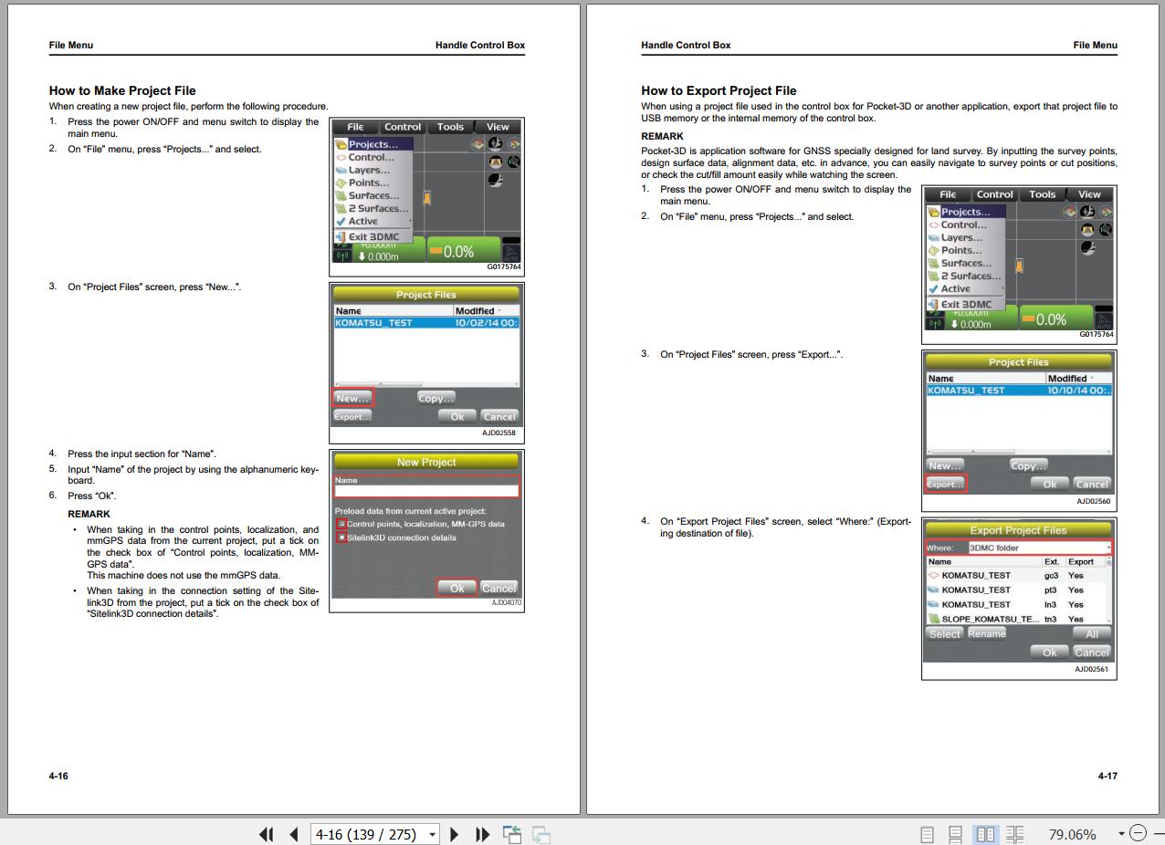This screenshot has width=1165, height=845.
Task: Click the Name input field in New Project figure
Action: pyautogui.click(x=426, y=490)
